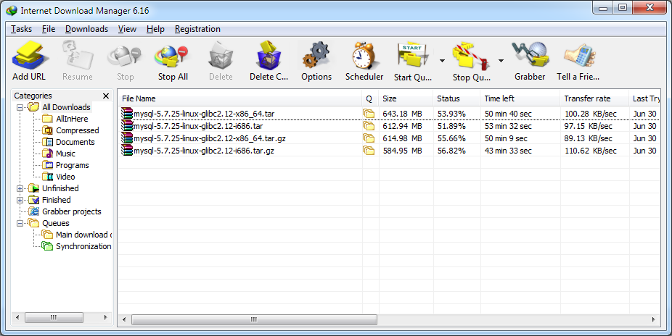The height and width of the screenshot is (336, 672).
Task: Click the Queues folder label
Action: point(55,223)
